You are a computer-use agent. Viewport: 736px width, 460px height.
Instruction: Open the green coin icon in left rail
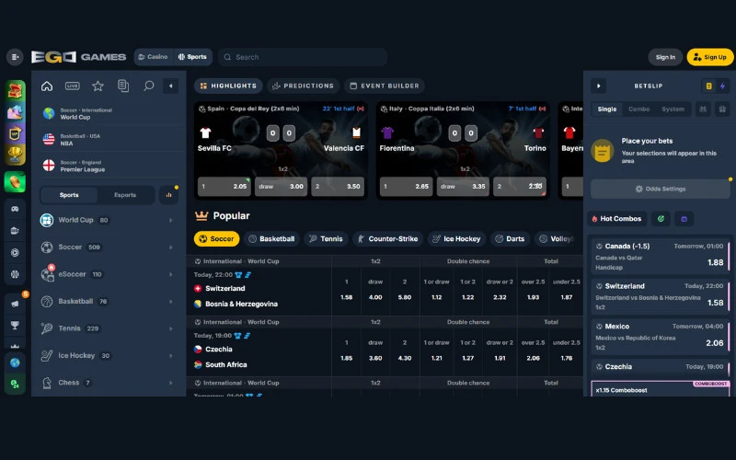click(15, 182)
